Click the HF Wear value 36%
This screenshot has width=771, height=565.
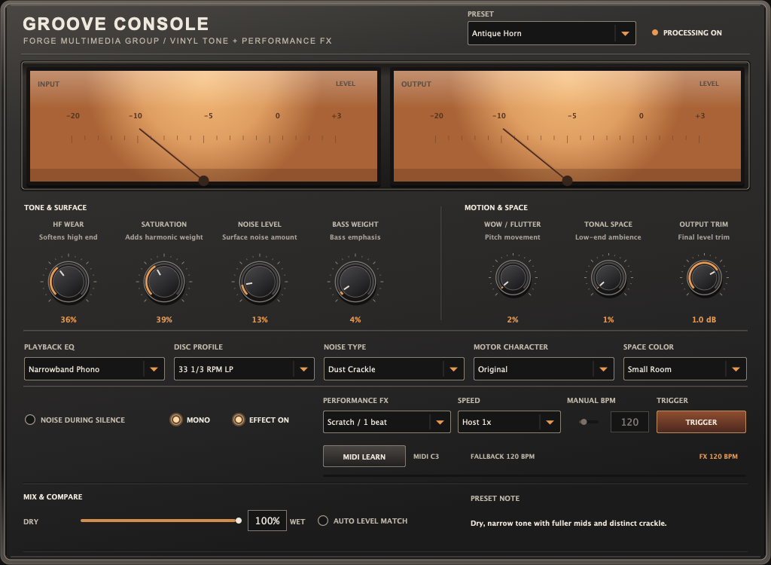pos(69,319)
